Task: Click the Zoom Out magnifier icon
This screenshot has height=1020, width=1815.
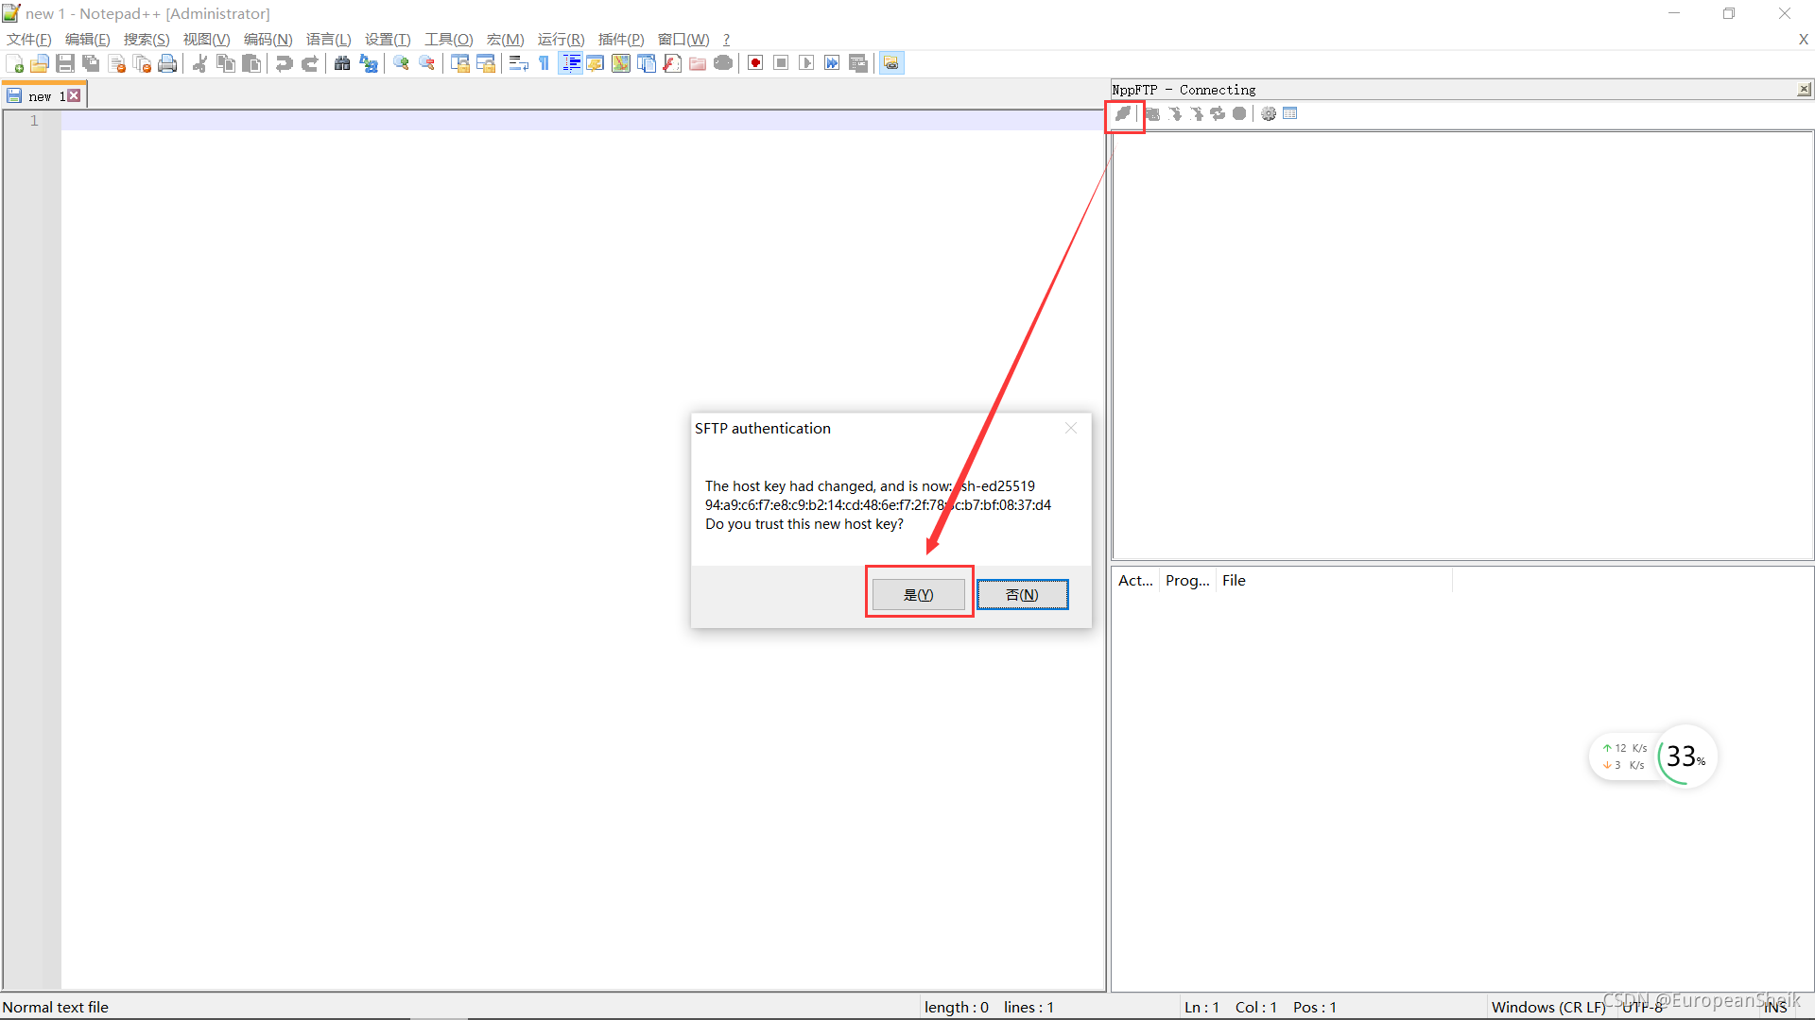Action: coord(426,63)
